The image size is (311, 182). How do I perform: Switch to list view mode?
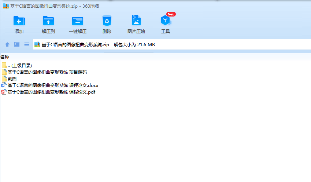(x=26, y=44)
